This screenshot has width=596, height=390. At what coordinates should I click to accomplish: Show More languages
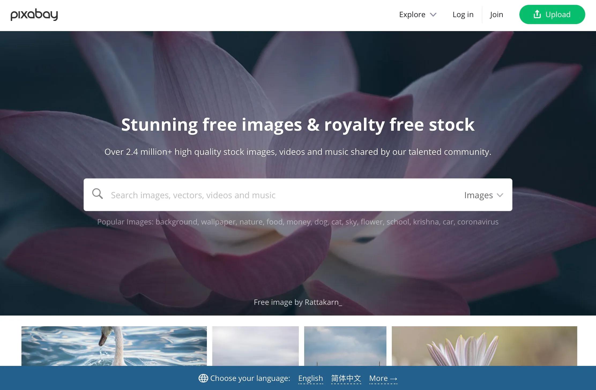click(383, 378)
